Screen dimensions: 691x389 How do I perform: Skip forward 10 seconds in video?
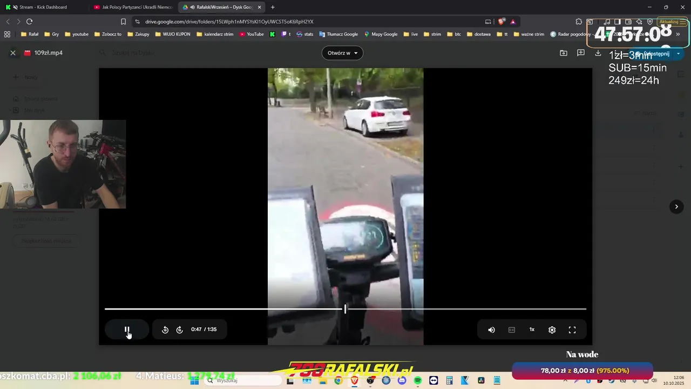coord(180,330)
